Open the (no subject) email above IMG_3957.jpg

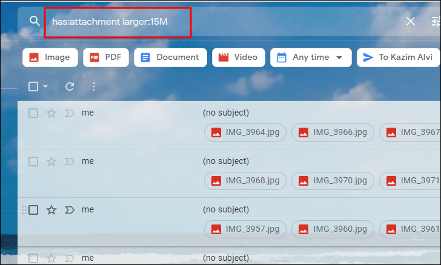pos(226,209)
